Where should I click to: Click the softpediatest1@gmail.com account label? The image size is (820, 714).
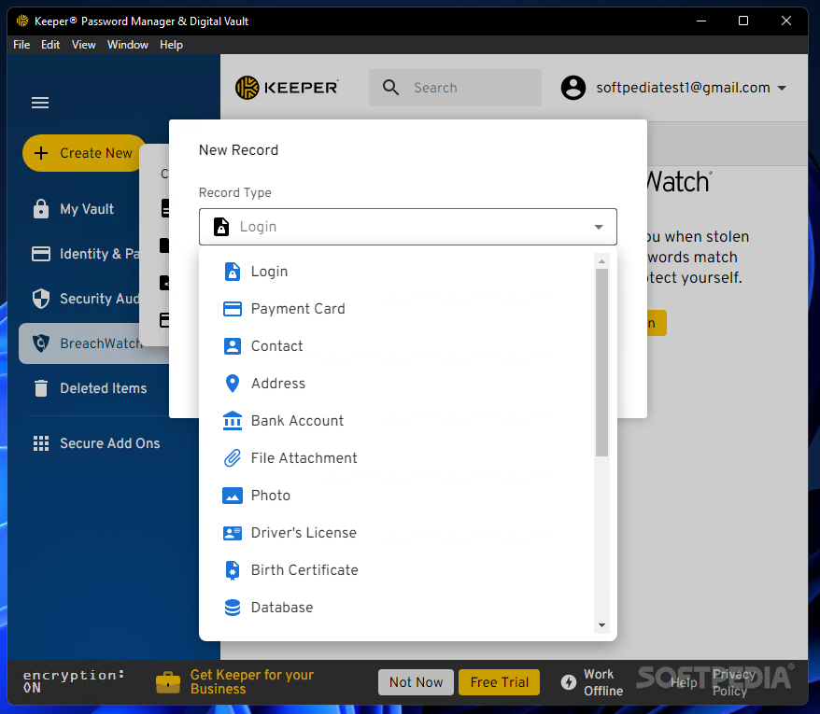[683, 88]
